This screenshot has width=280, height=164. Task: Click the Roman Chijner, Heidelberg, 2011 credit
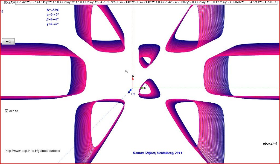pos(157,153)
